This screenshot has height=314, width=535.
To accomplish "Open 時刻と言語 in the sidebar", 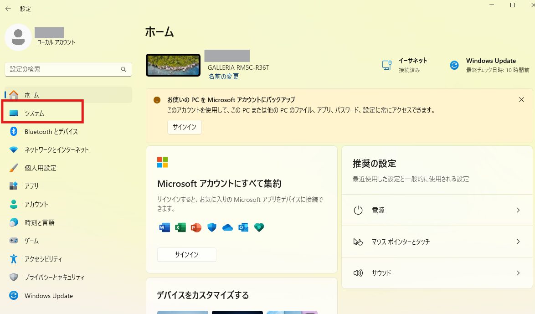I will pos(68,222).
